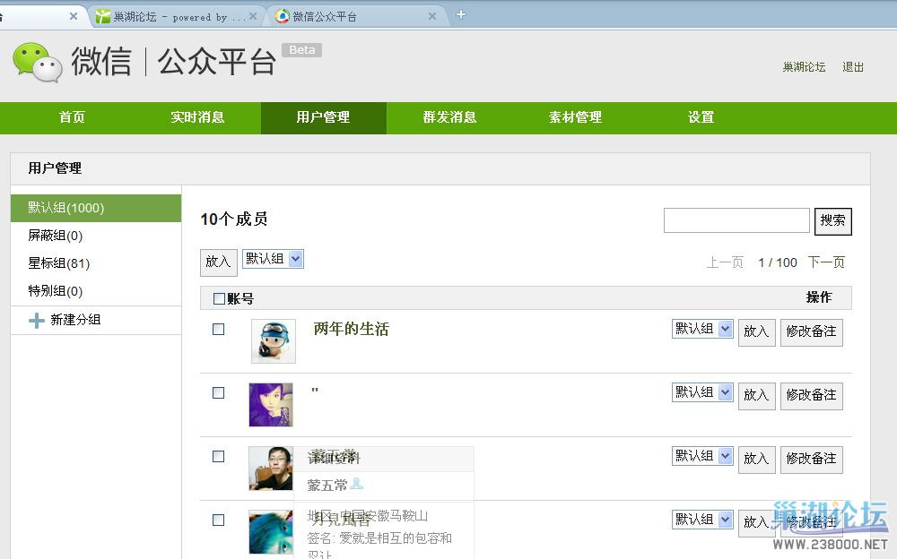Switch to the 微信公众平台 browser tab
Image resolution: width=897 pixels, height=559 pixels.
[354, 17]
